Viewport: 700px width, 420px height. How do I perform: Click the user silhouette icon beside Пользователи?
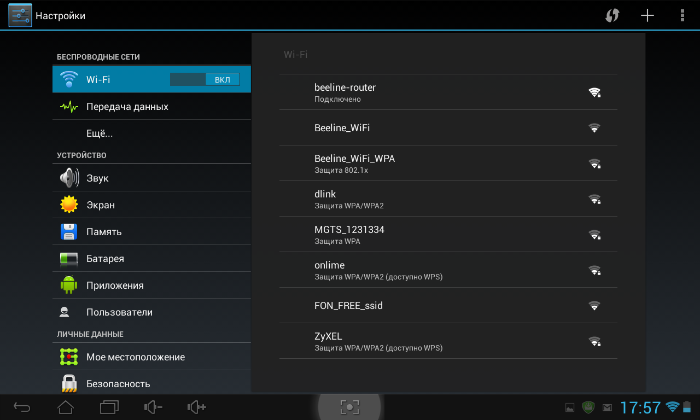pyautogui.click(x=65, y=312)
